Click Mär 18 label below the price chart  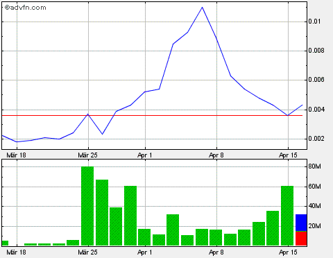[x=16, y=155]
